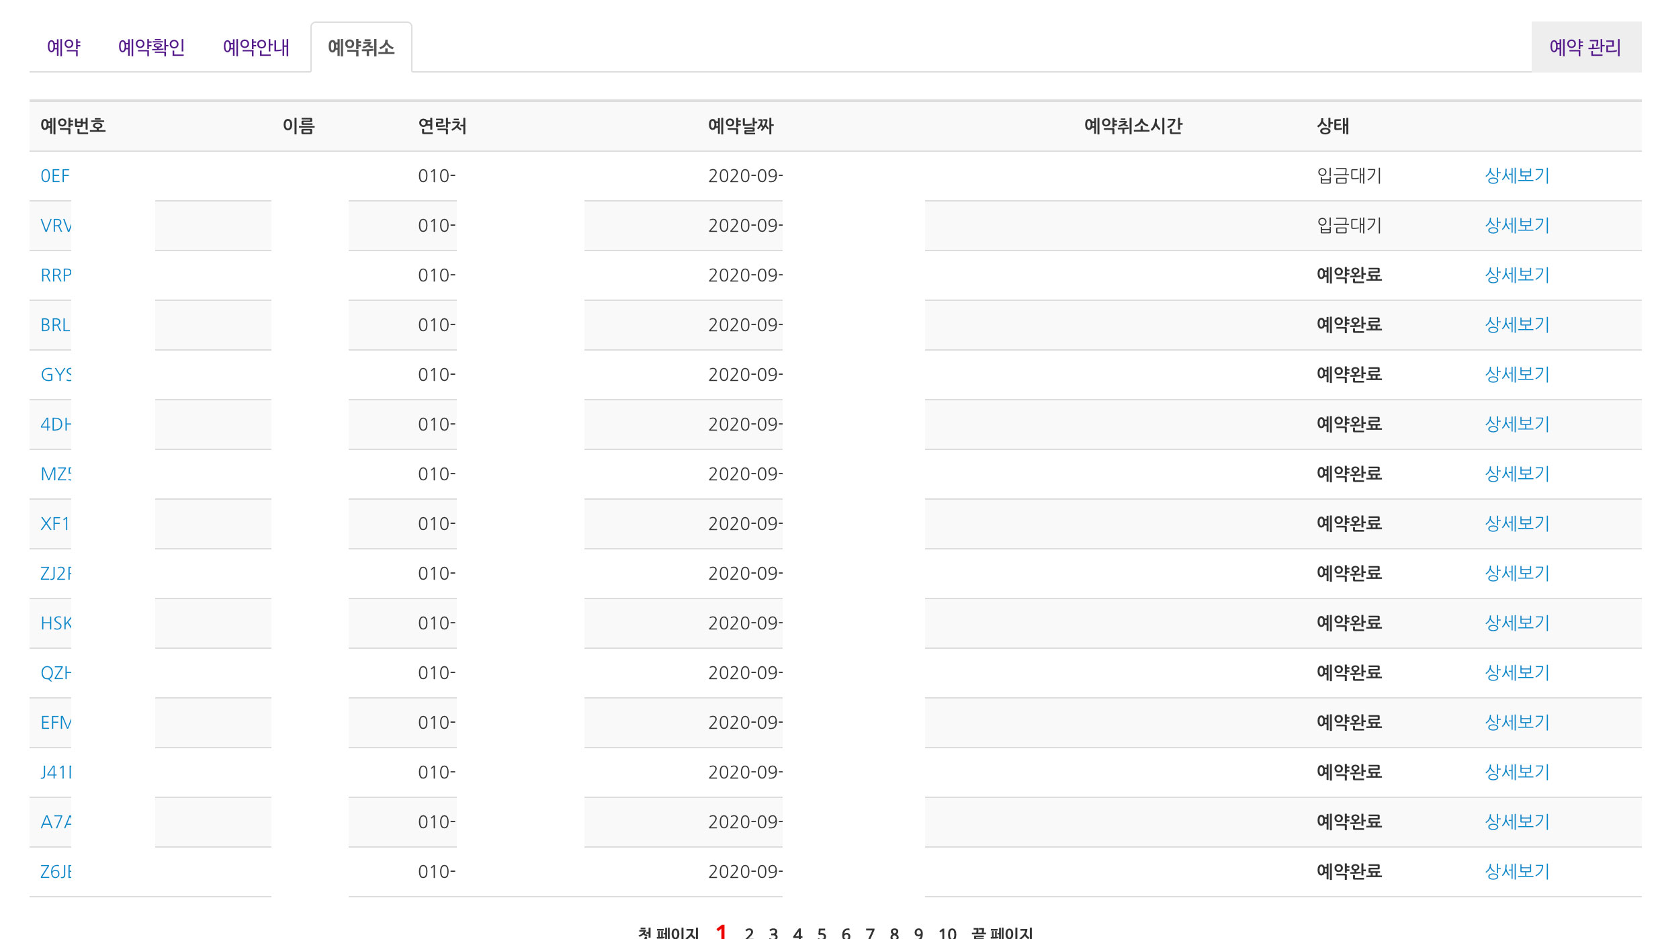1658x939 pixels.
Task: View 상세보기 for the 0EF row
Action: [x=1517, y=176]
